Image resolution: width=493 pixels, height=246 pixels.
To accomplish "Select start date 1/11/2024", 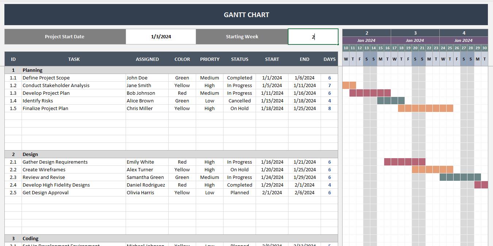I will tap(272, 93).
